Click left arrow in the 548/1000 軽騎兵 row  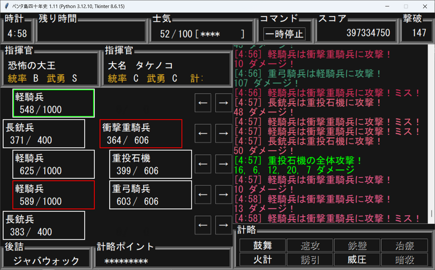[203, 103]
